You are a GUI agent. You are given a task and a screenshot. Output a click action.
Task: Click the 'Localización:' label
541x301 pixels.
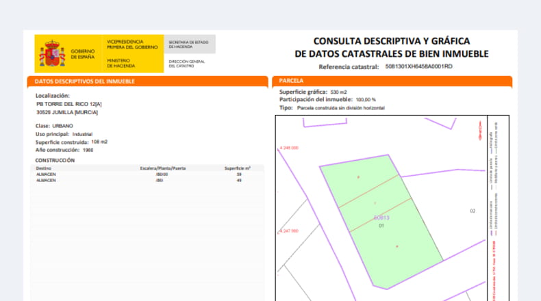(53, 96)
